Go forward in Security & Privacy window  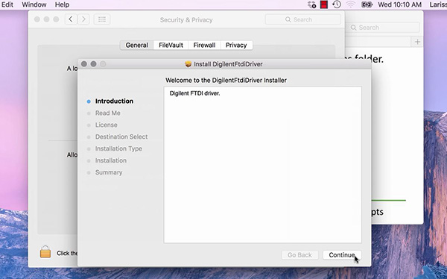pyautogui.click(x=83, y=19)
